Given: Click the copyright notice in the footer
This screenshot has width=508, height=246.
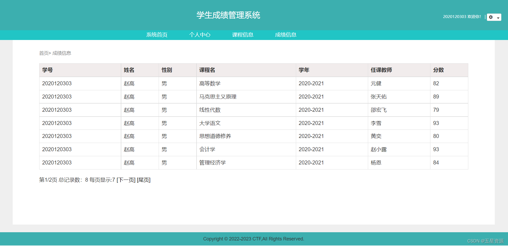Looking at the screenshot, I should click(254, 239).
